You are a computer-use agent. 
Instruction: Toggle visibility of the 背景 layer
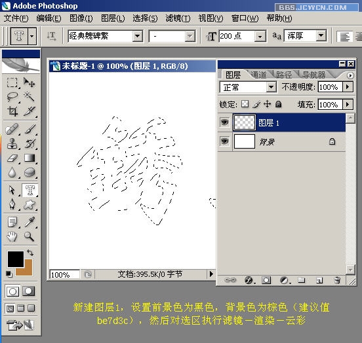[225, 141]
